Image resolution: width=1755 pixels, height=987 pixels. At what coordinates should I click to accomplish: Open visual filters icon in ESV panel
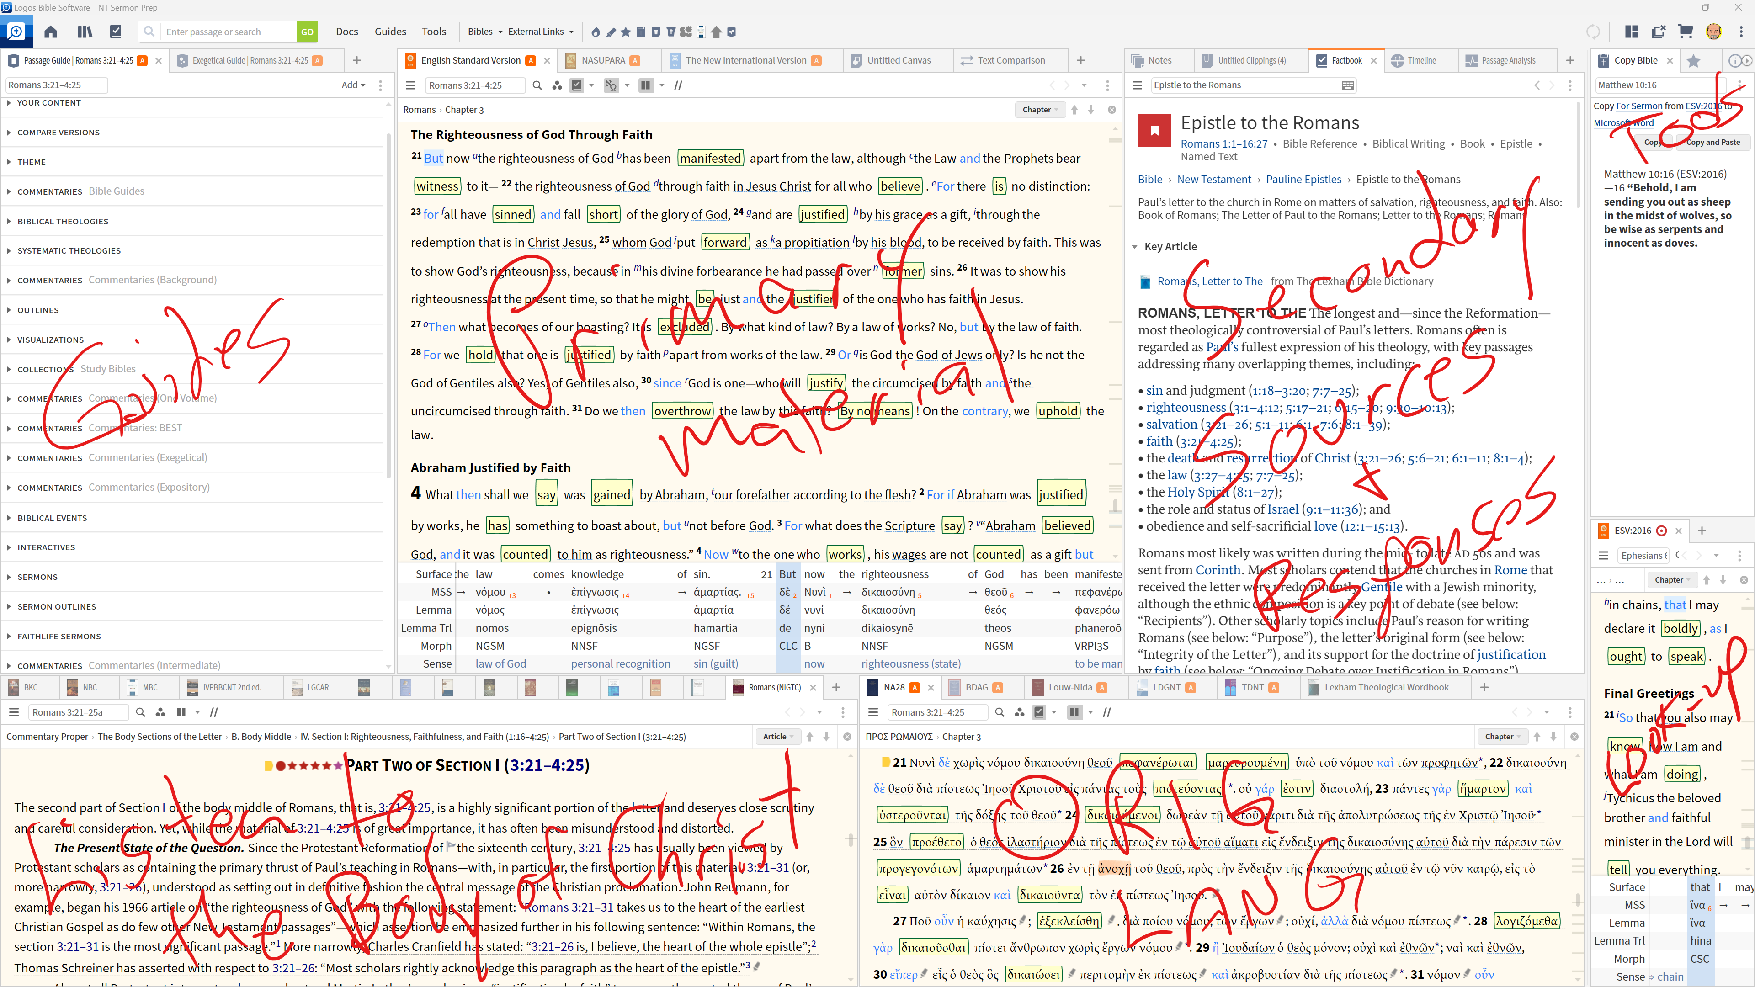point(557,85)
